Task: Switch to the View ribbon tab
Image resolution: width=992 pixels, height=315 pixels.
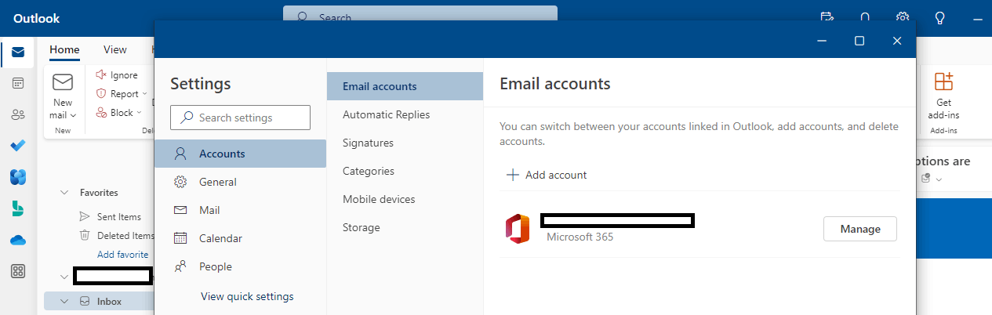Action: click(114, 49)
